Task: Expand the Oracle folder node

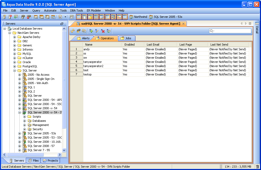Action: [15, 62]
